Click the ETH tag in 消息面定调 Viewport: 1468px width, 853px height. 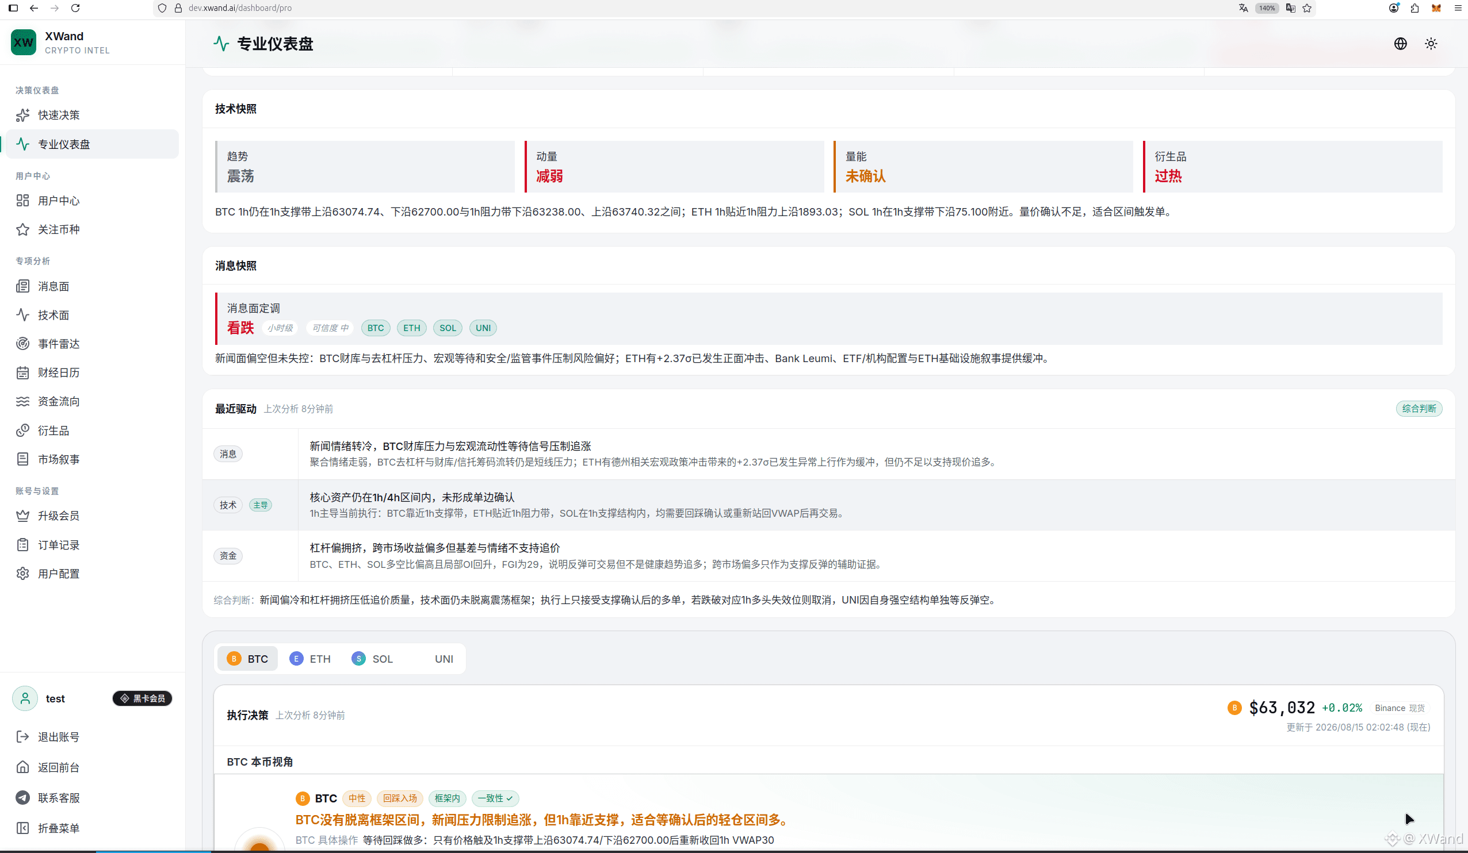[x=412, y=328]
